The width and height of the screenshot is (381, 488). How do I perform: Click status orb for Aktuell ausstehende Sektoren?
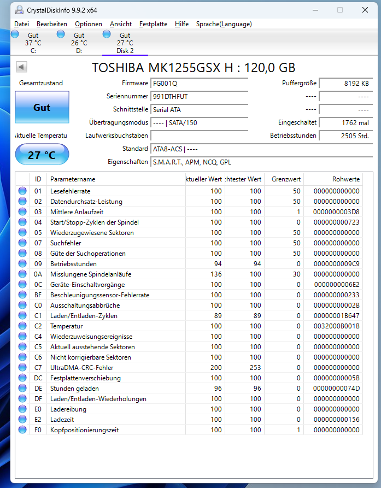point(22,346)
